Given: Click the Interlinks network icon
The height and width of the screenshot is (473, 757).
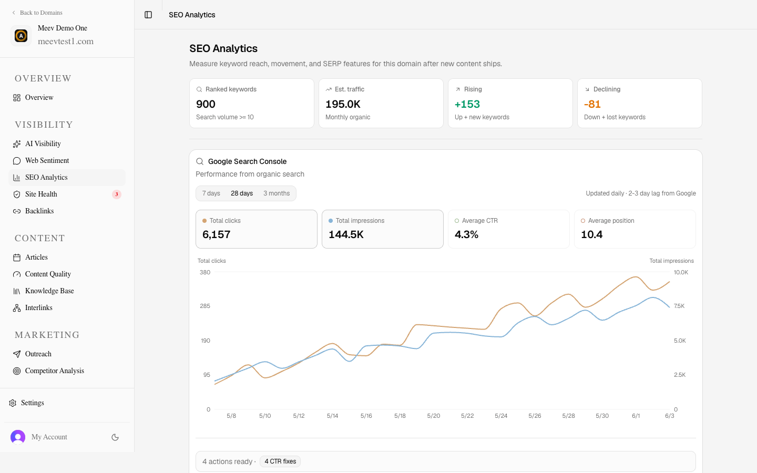Looking at the screenshot, I should pos(17,308).
